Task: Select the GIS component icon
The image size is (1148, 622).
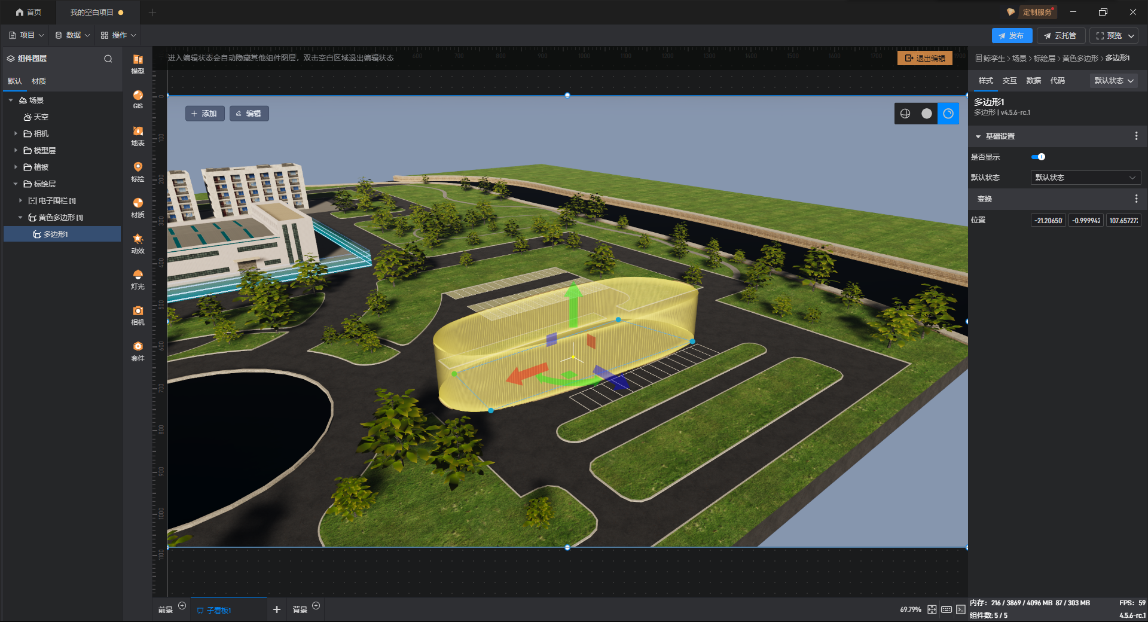Action: (138, 99)
